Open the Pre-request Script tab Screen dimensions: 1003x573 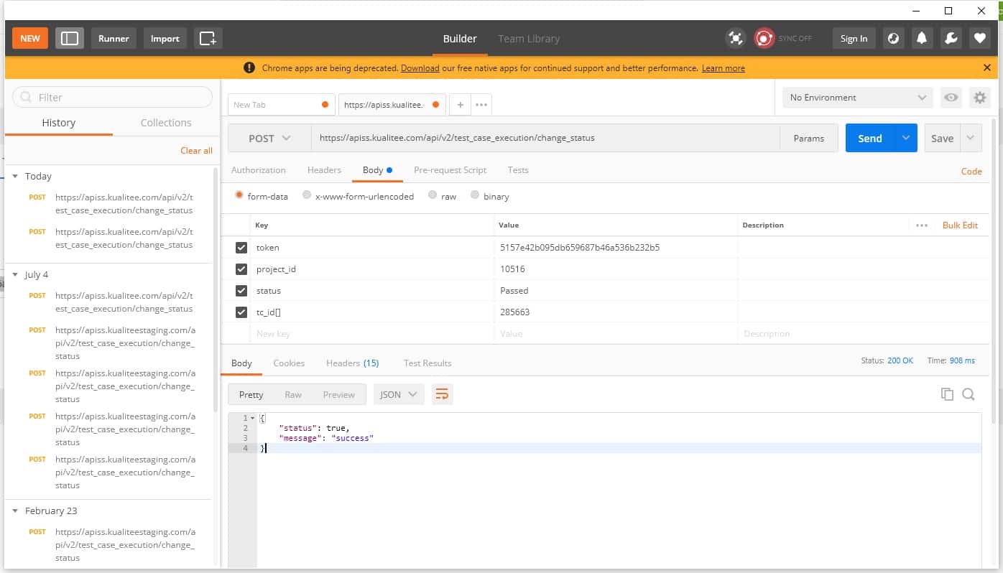point(450,170)
